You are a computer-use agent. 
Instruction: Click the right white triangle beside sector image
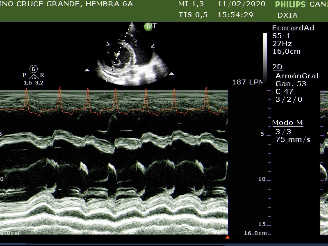click(x=172, y=74)
